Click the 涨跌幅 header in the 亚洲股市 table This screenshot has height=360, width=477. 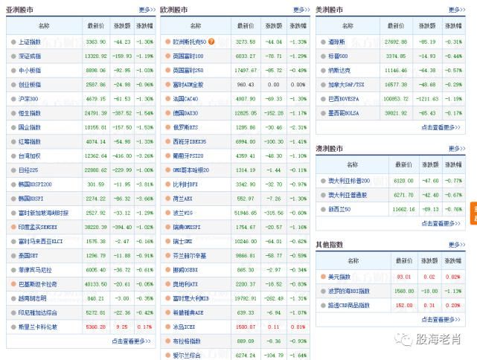pos(144,26)
